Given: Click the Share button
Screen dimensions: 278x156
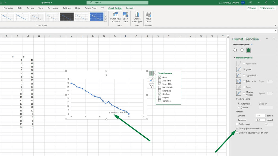Looking at the screenshot, I should (x=252, y=8).
